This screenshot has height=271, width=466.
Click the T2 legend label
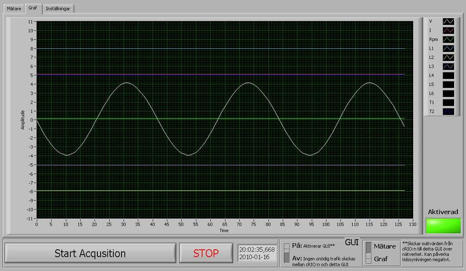coord(431,112)
